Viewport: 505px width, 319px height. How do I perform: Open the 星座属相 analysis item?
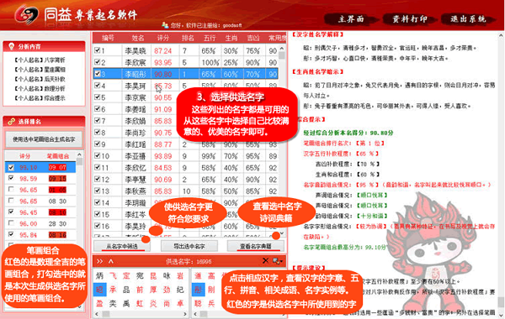40,70
